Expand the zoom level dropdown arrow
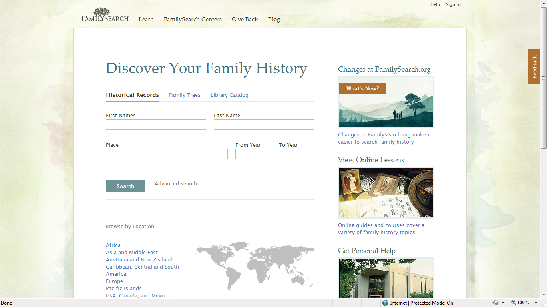547x307 pixels. point(537,303)
